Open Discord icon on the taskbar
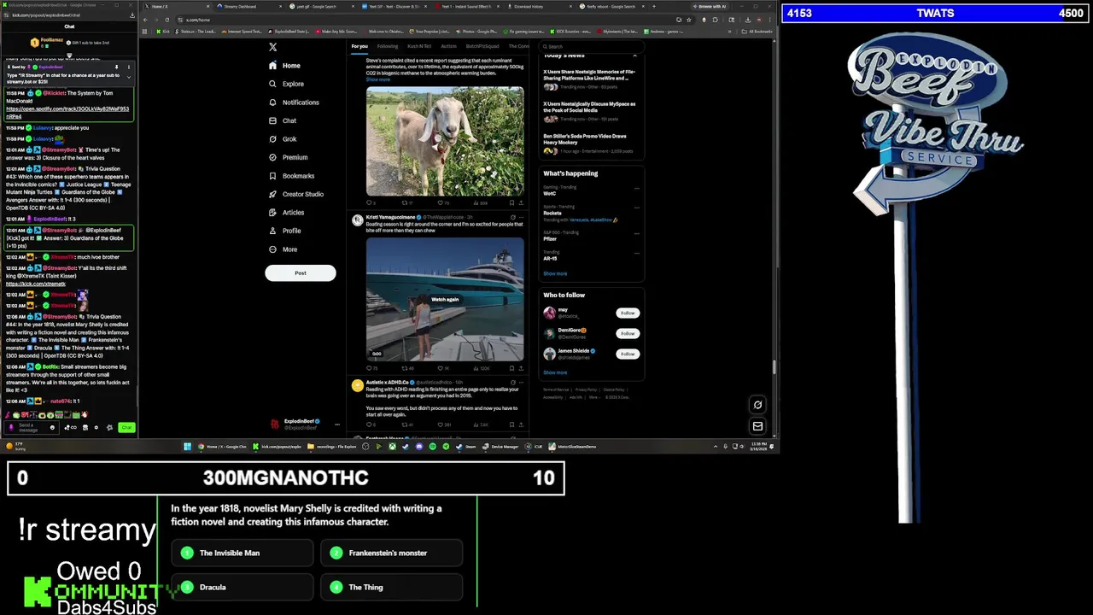The image size is (1093, 615). tap(418, 446)
